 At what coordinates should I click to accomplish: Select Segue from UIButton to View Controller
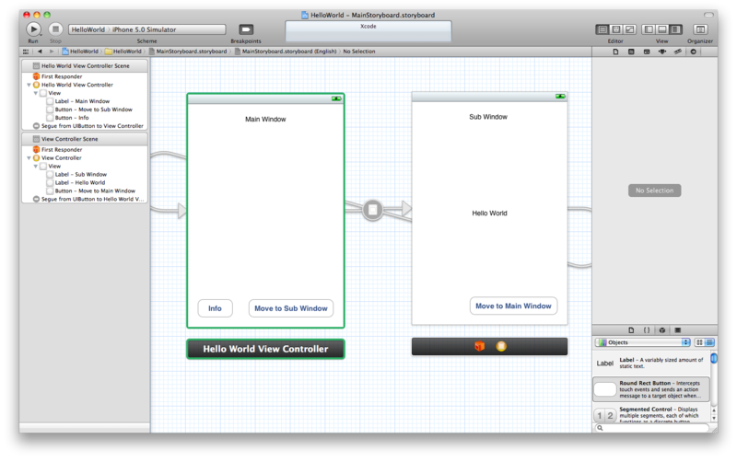[88, 126]
